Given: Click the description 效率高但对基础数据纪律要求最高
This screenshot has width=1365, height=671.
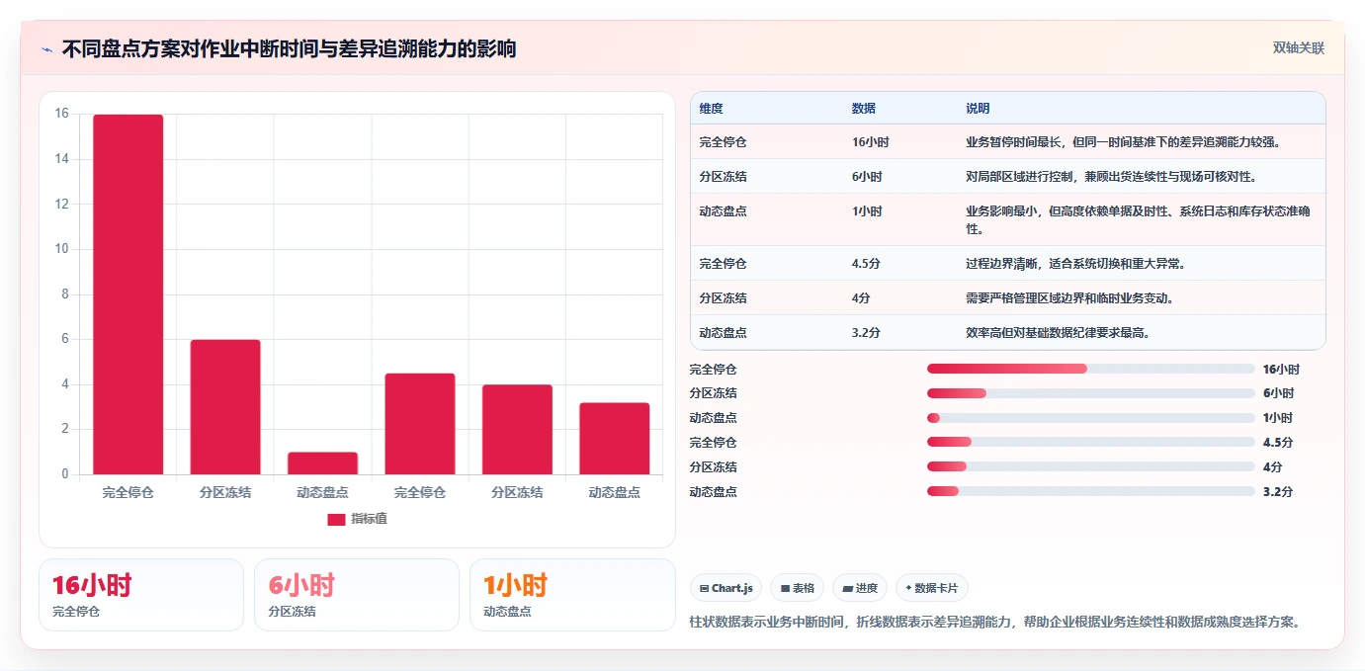Looking at the screenshot, I should click(1058, 333).
